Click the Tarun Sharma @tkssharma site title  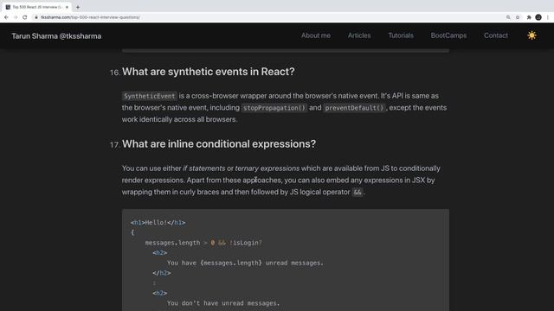(x=56, y=36)
